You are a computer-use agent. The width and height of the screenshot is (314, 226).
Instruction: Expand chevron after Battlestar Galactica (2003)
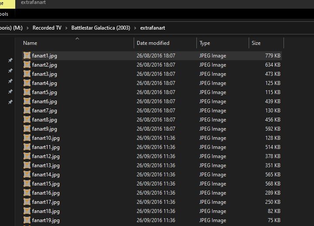pos(135,28)
